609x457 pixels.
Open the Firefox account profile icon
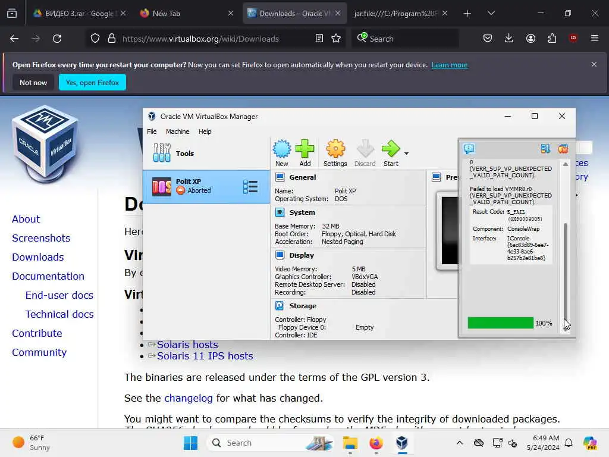coord(530,38)
